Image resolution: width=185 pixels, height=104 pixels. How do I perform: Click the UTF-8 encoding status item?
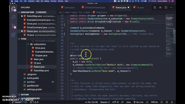tap(115, 102)
